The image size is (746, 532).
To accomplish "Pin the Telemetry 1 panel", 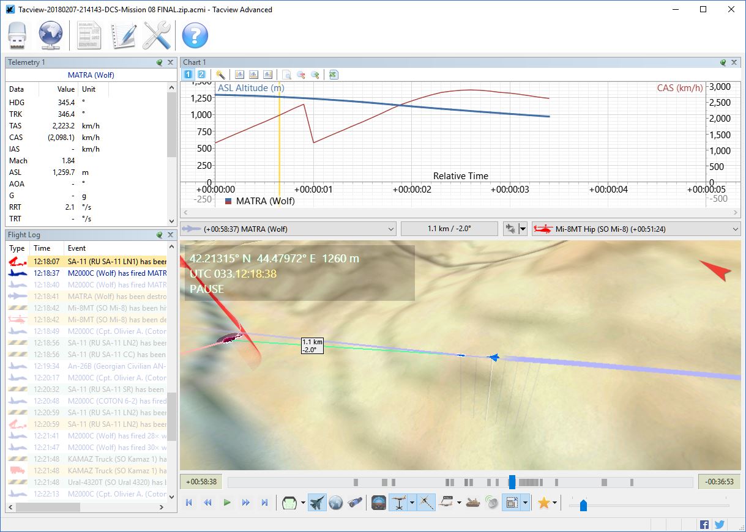I will [x=160, y=62].
